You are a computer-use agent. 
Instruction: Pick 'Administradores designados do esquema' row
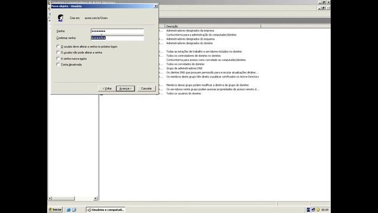pos(190,39)
